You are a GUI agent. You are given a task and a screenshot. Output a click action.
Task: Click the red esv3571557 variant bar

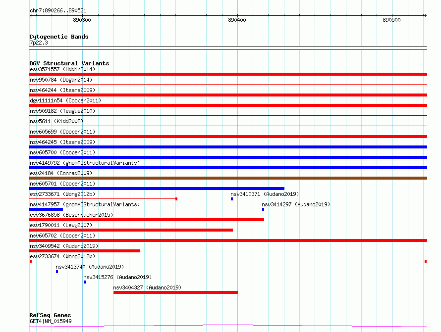(228, 74)
